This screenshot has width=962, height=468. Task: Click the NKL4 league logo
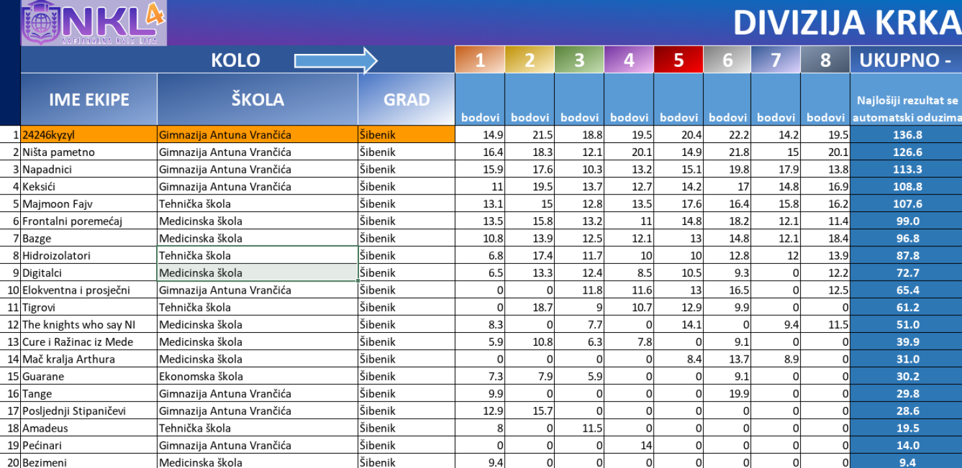click(x=94, y=23)
